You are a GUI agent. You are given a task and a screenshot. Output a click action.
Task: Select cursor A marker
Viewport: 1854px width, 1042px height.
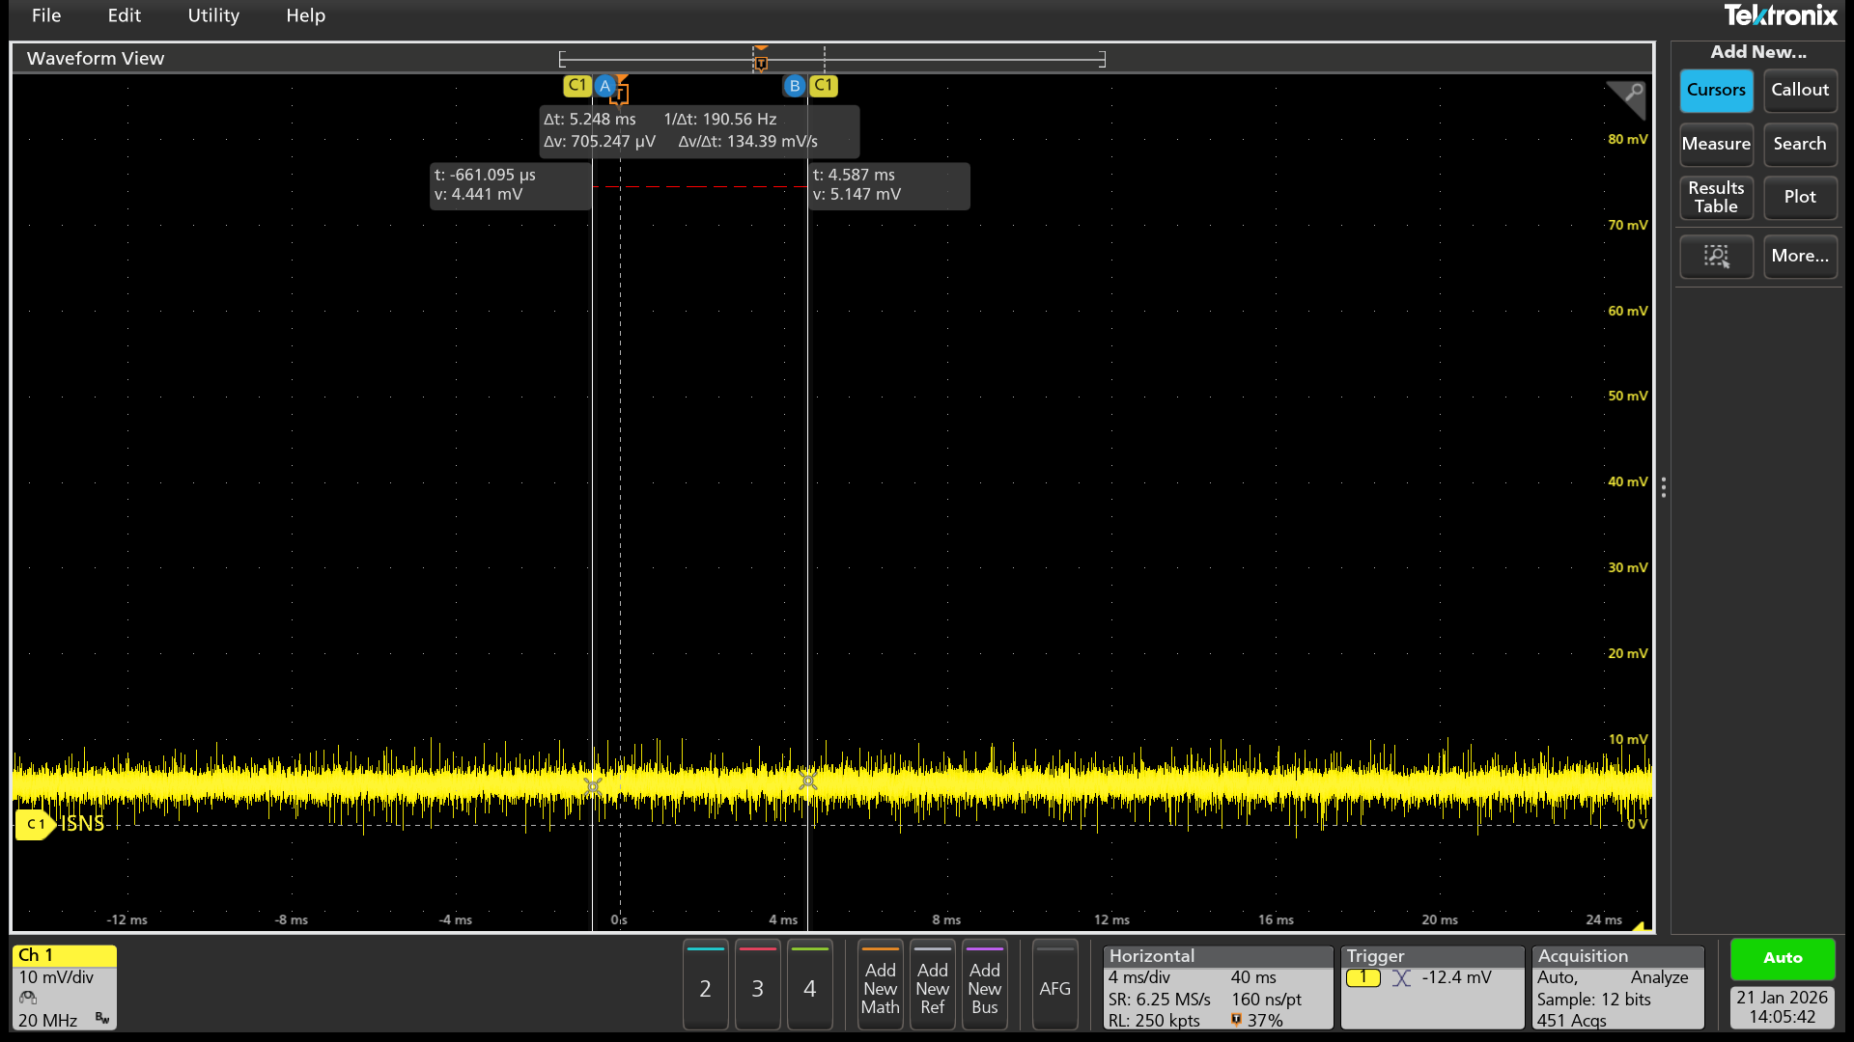click(604, 86)
